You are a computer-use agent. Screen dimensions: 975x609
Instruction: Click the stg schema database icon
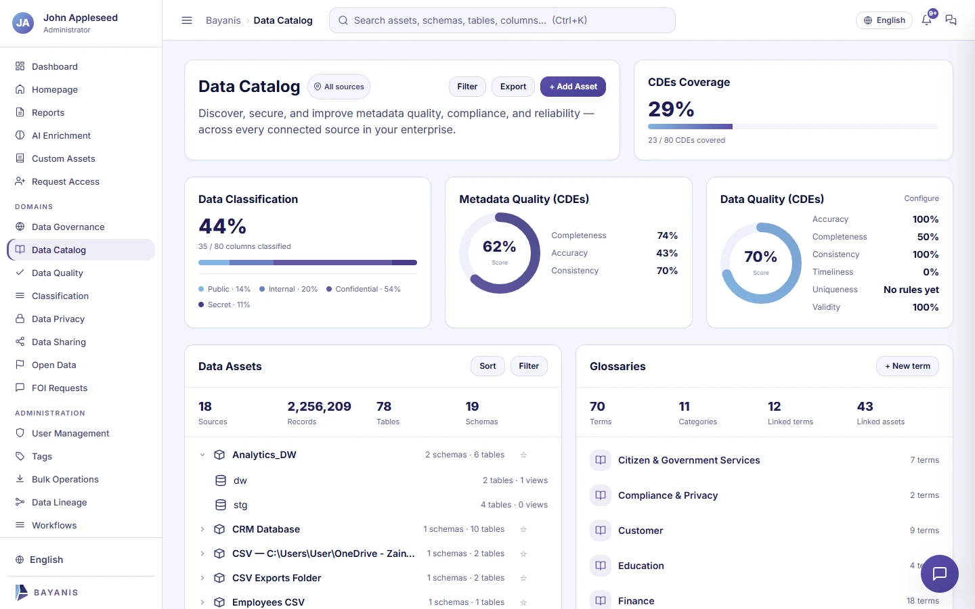coord(221,505)
